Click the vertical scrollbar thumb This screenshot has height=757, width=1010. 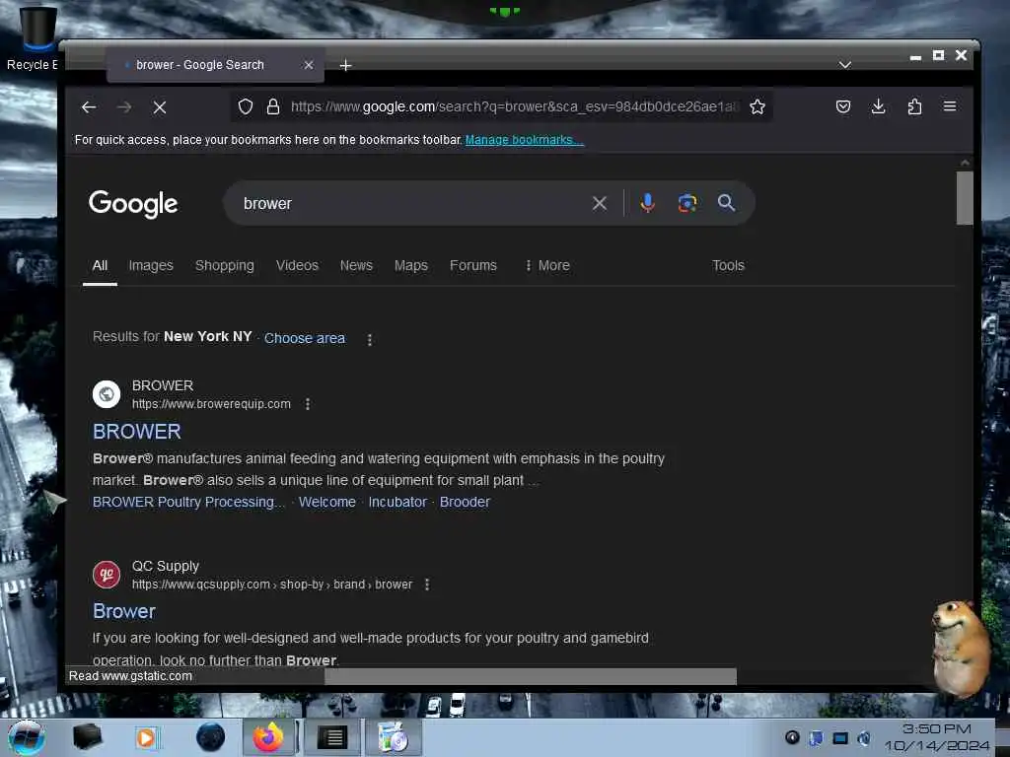pyautogui.click(x=965, y=197)
